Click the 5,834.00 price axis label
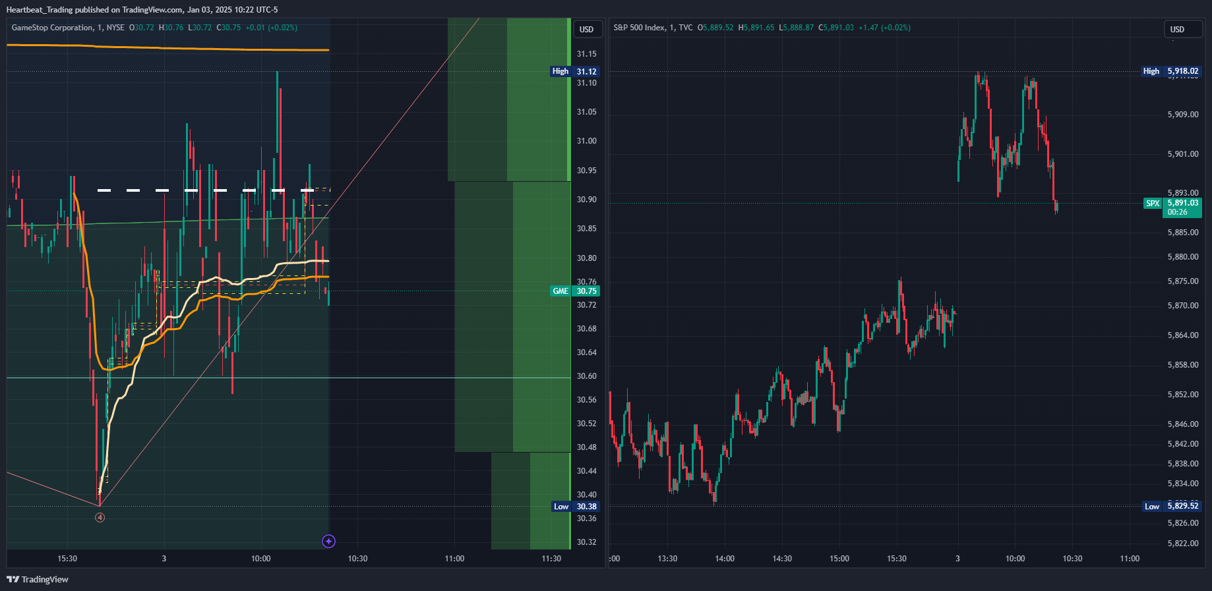 1183,484
